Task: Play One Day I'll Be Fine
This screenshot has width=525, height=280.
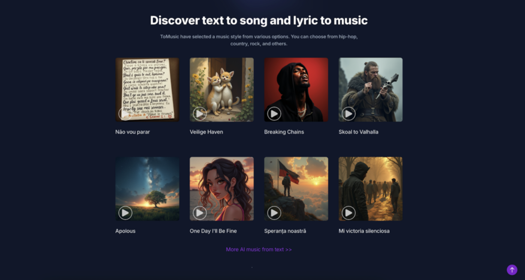Action: pos(199,212)
